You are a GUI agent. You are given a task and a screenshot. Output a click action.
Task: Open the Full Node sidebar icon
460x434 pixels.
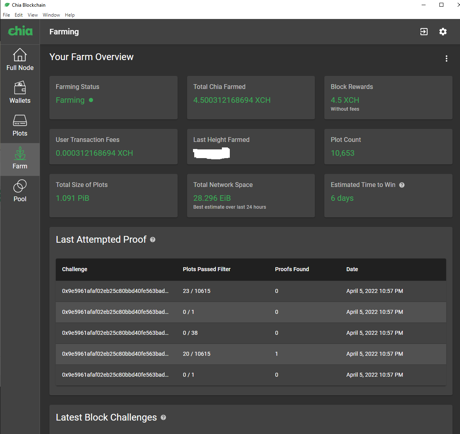click(x=20, y=60)
